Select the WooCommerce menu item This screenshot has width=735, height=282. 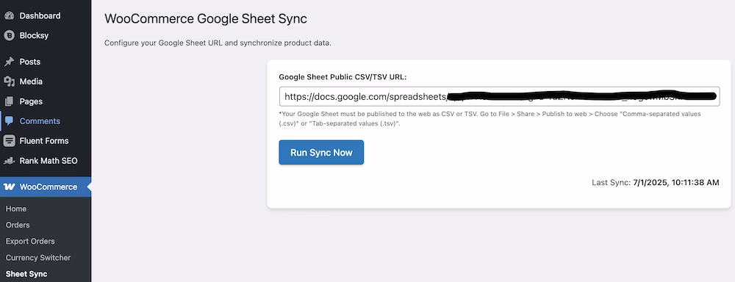[46, 187]
